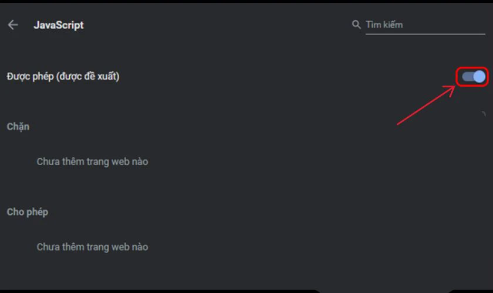Click the underline beneath the search box

[425, 33]
